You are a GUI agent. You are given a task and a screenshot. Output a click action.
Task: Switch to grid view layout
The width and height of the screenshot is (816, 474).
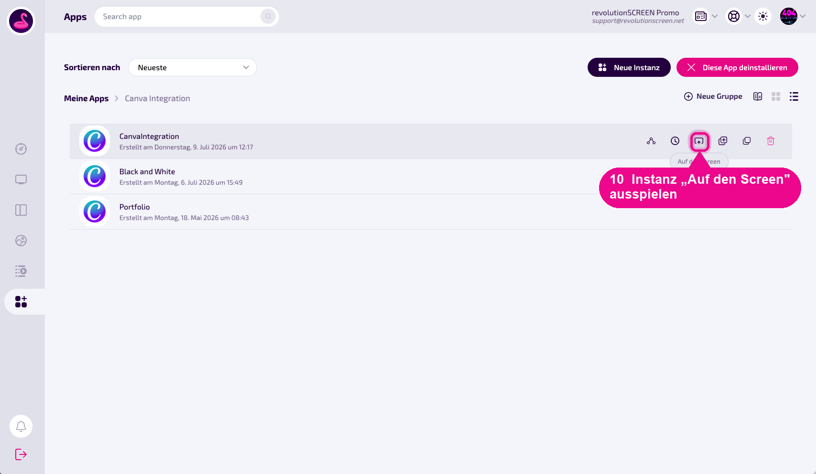point(776,96)
